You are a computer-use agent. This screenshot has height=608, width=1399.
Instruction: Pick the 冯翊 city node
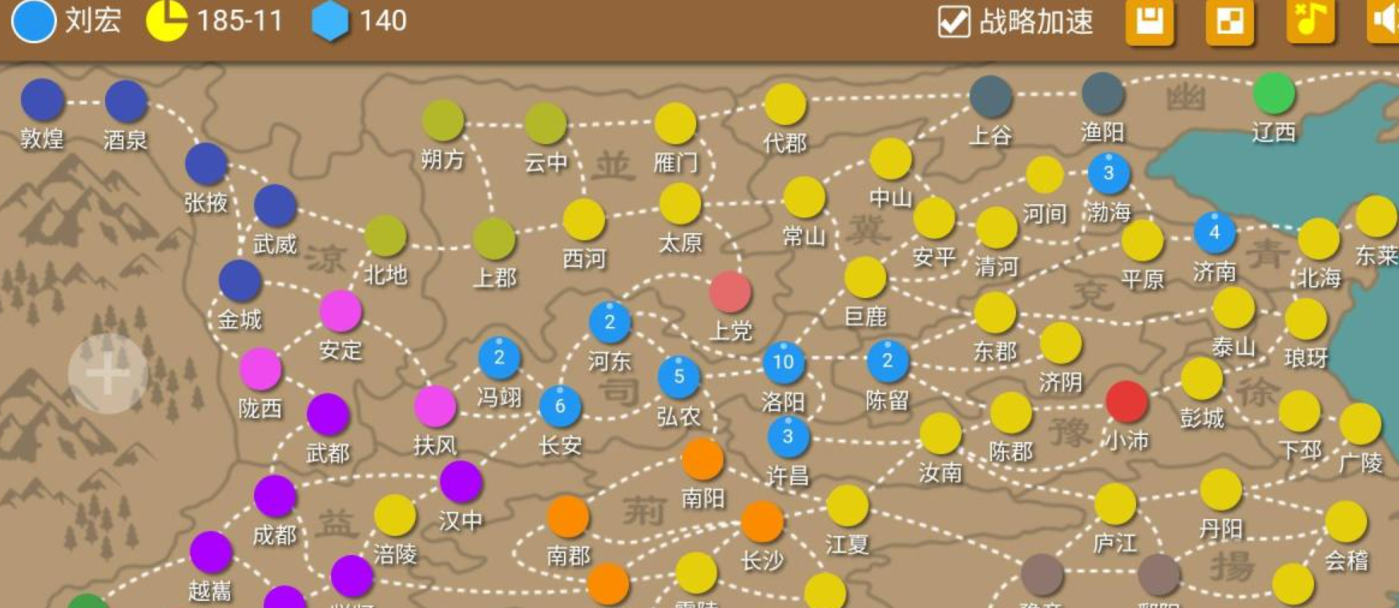coord(500,357)
